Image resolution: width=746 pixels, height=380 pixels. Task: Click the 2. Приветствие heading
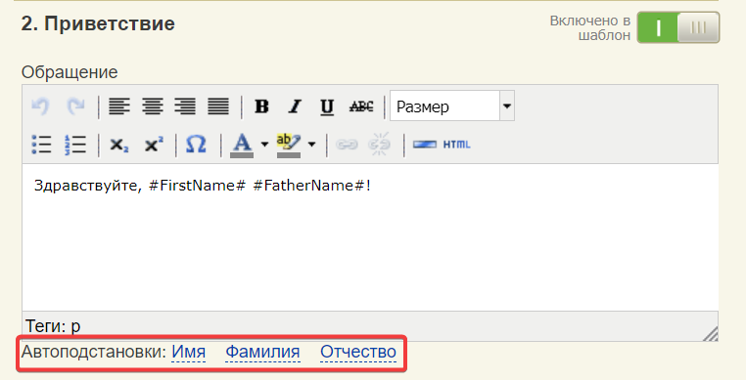[x=98, y=23]
